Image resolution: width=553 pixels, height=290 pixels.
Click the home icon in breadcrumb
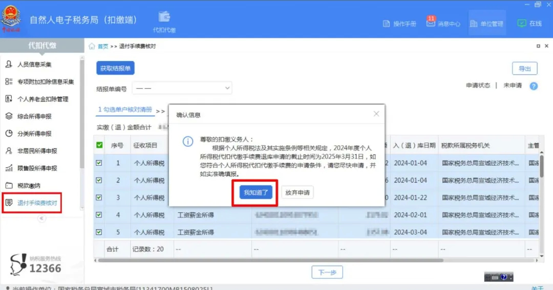92,46
